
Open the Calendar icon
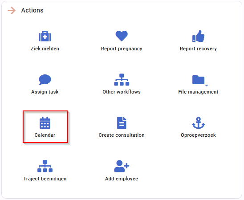(45, 123)
